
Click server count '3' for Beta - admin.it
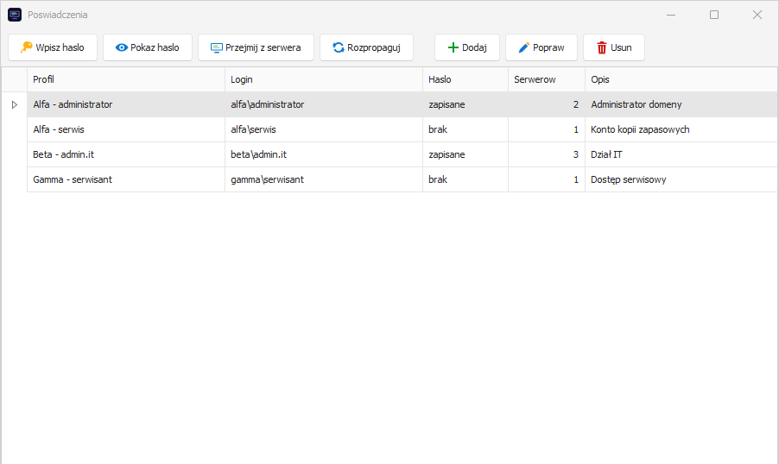(x=547, y=154)
